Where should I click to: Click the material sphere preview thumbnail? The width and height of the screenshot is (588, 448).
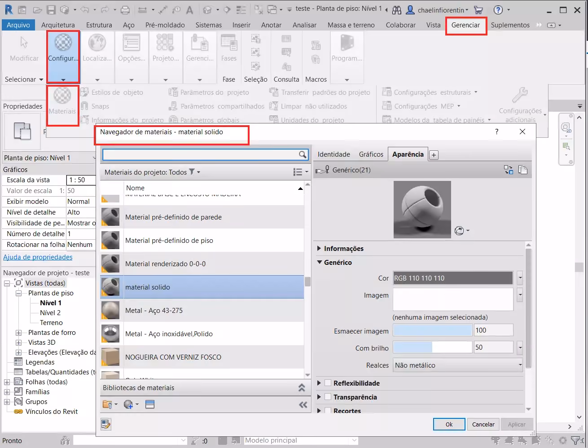tap(422, 210)
